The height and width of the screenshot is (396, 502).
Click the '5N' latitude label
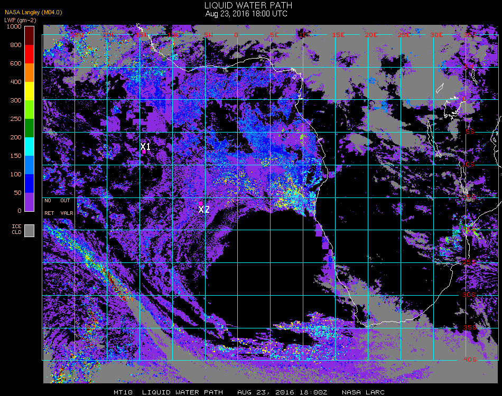point(469,67)
